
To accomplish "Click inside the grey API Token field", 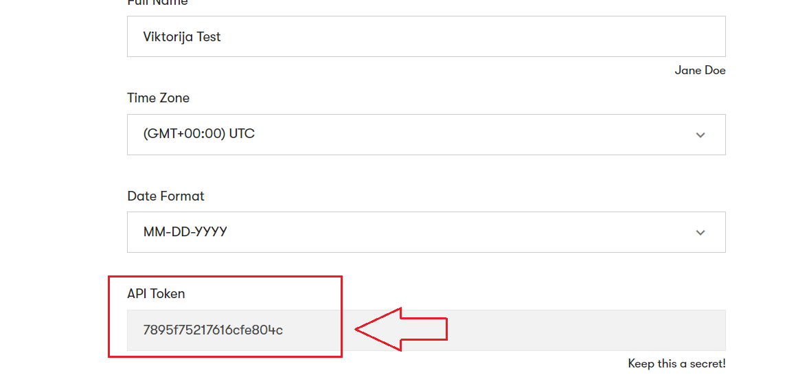I will coord(426,330).
